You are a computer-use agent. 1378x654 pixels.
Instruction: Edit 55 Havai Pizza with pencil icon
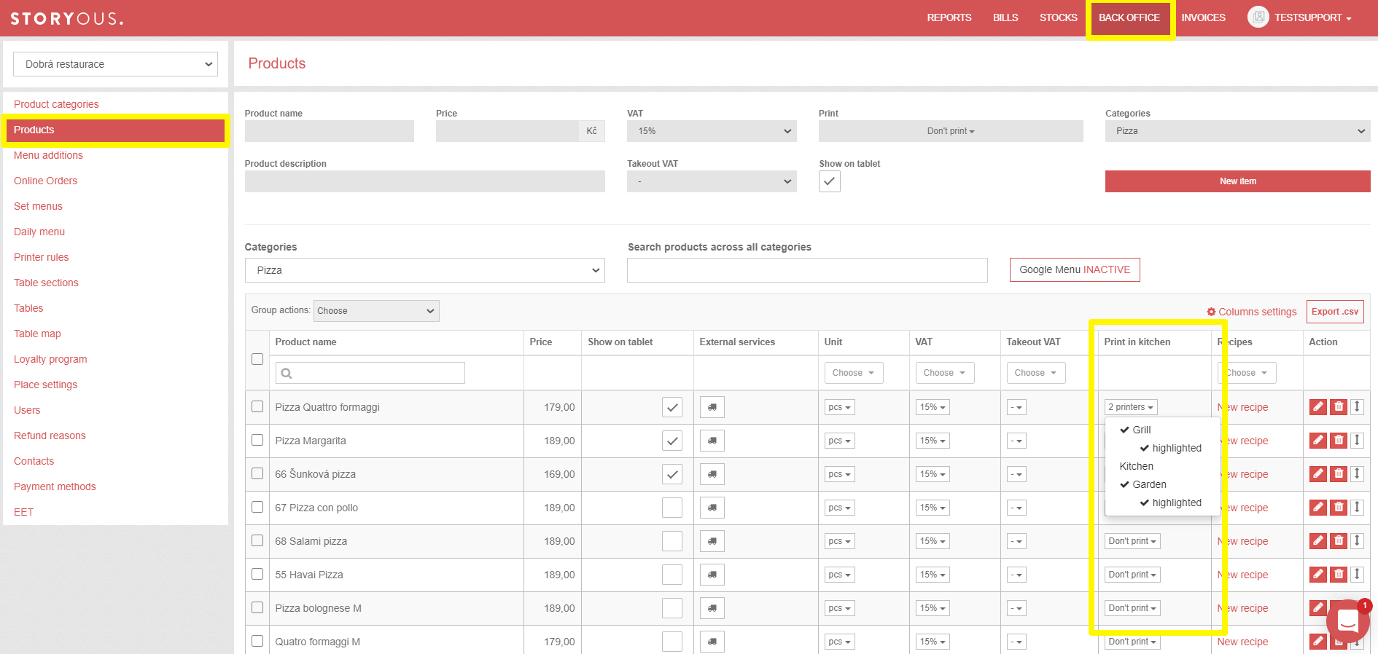1318,574
